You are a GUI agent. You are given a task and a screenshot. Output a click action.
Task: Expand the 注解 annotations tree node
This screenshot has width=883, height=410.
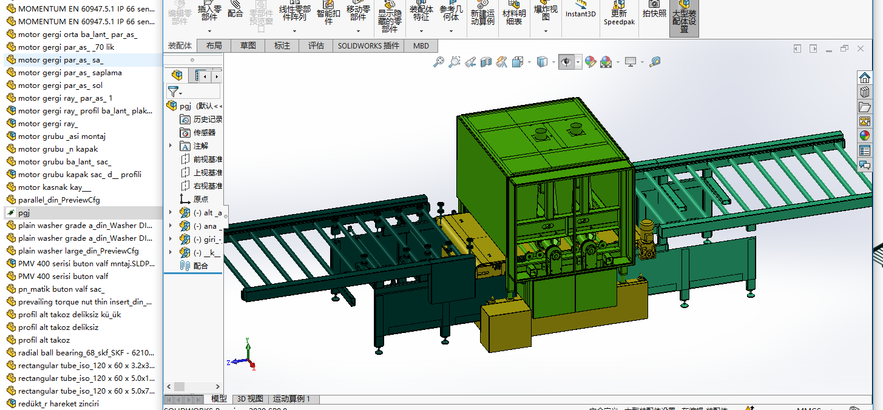(x=171, y=146)
